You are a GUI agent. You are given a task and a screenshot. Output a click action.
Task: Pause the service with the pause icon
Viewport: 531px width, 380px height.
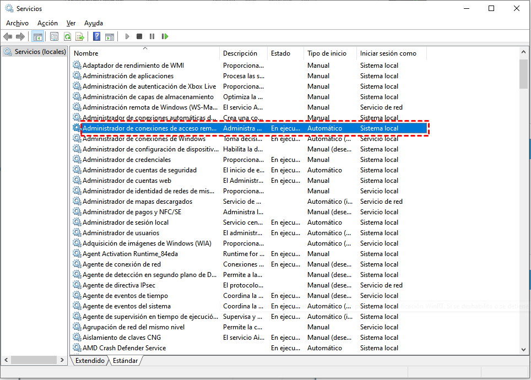(151, 36)
